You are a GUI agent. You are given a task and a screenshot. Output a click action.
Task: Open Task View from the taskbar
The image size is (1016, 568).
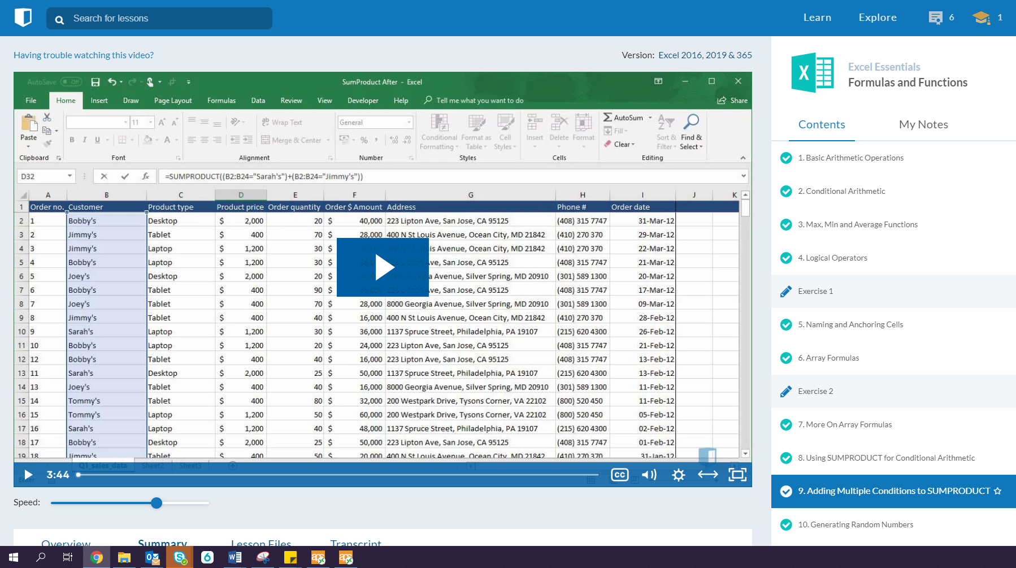tap(68, 557)
